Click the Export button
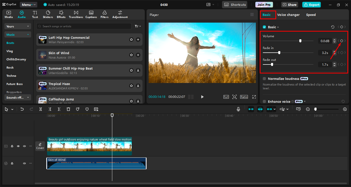The height and width of the screenshot is (187, 351). [x=312, y=5]
